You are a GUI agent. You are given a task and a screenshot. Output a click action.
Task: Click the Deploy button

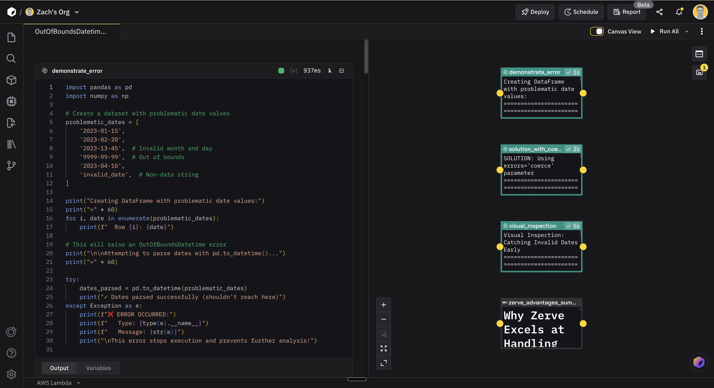(x=535, y=12)
